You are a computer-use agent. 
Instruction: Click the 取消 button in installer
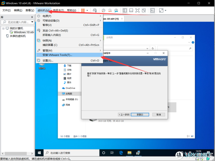(158, 114)
